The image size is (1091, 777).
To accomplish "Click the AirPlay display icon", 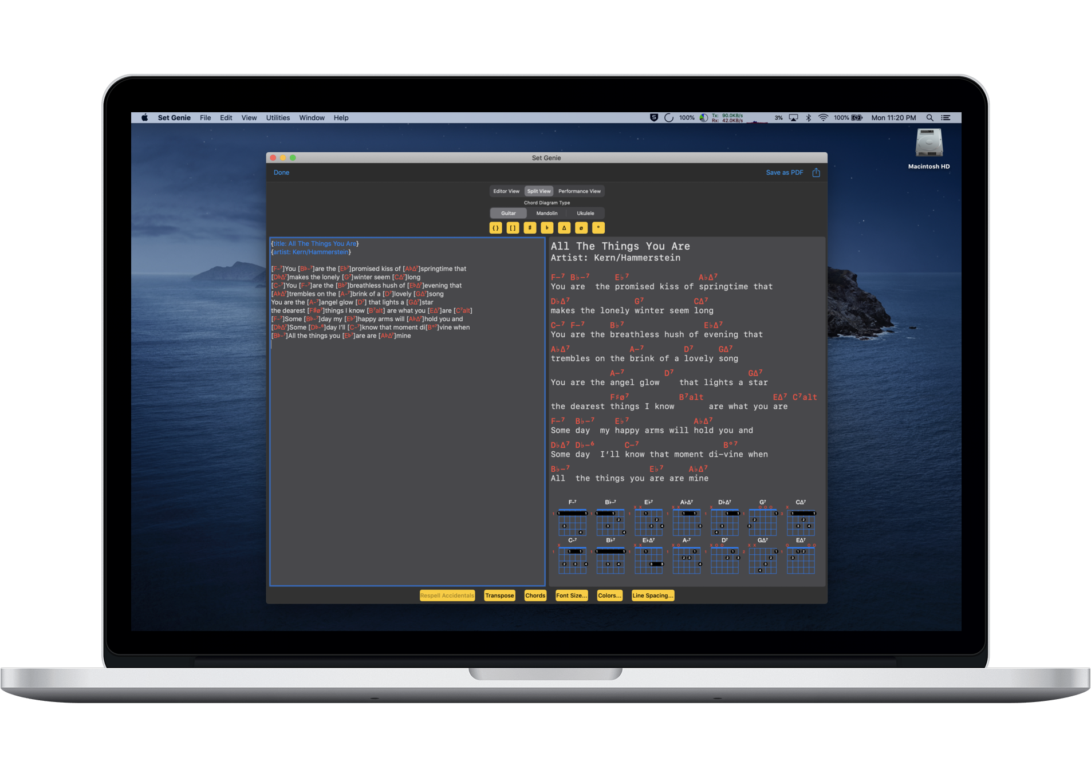I will [x=793, y=118].
